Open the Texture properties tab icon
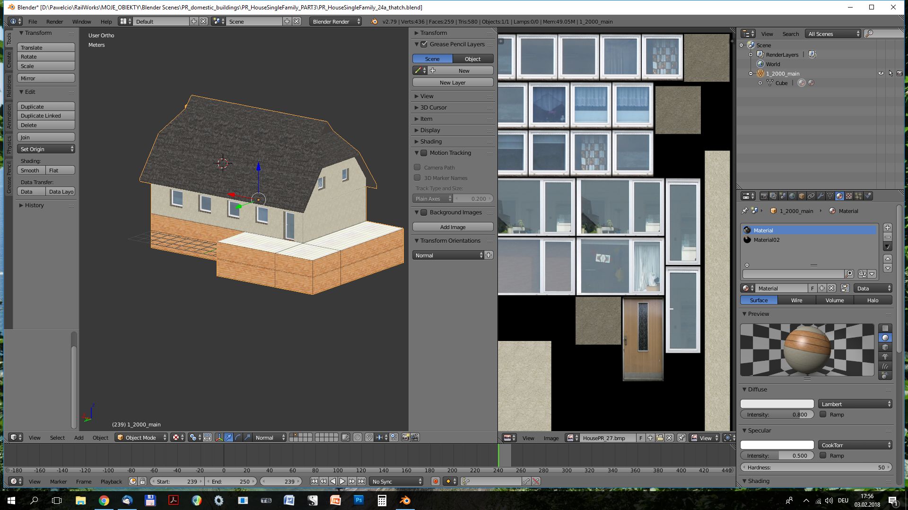This screenshot has height=510, width=908. coord(849,196)
